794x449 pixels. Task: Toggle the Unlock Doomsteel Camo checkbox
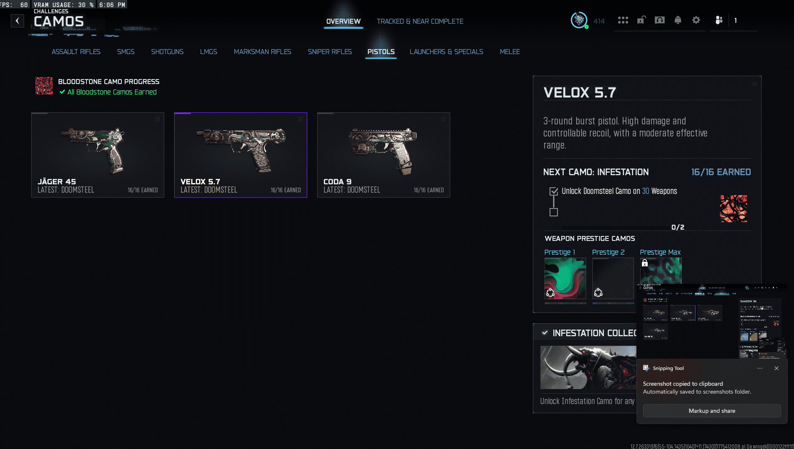[554, 191]
